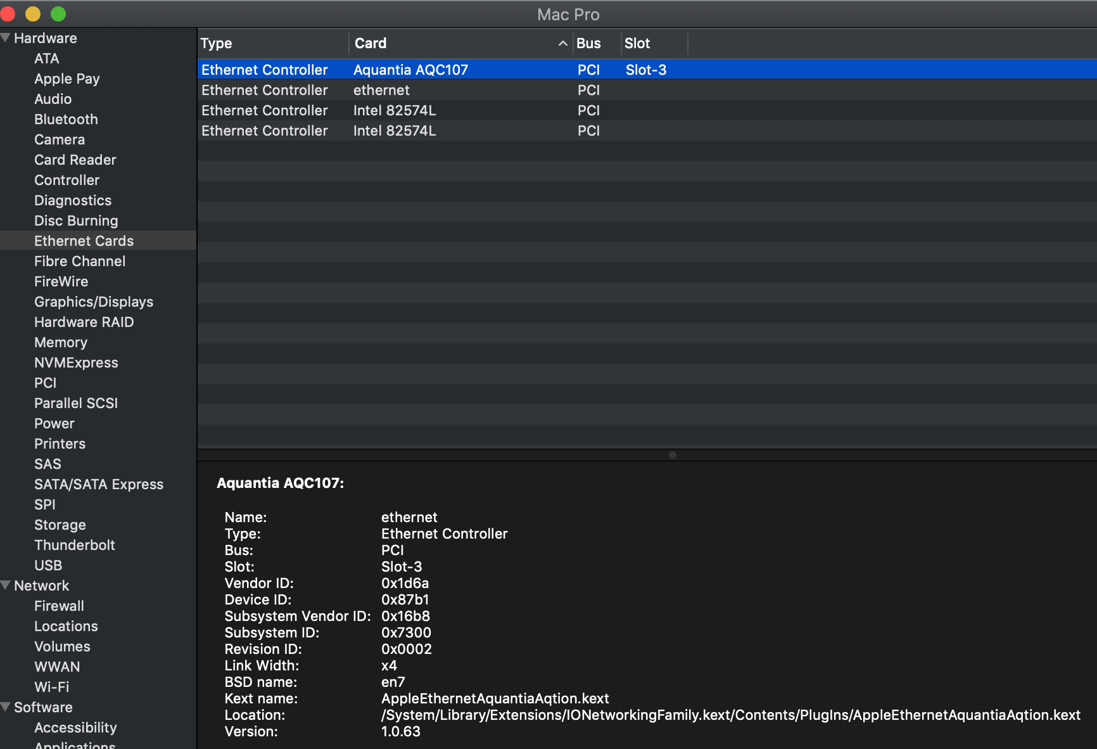Select USB in the sidebar
Viewport: 1097px width, 749px height.
tap(48, 565)
